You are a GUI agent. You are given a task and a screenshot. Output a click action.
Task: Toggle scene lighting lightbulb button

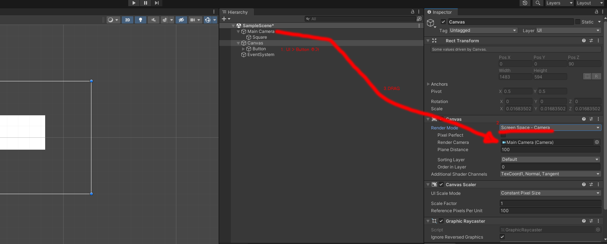coord(141,20)
